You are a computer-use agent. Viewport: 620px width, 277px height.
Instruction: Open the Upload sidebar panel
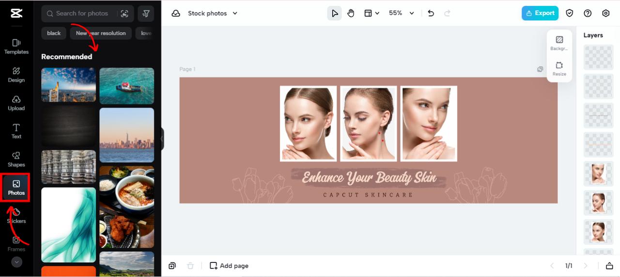pos(16,103)
